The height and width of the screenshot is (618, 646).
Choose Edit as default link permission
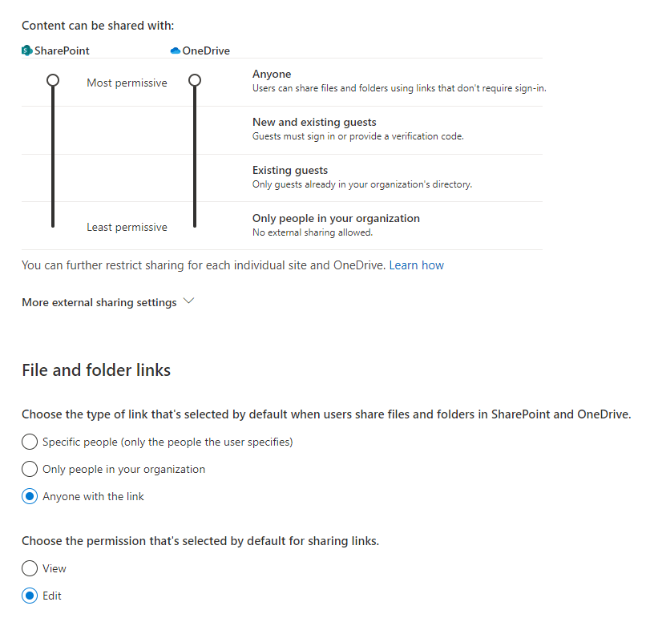point(29,596)
